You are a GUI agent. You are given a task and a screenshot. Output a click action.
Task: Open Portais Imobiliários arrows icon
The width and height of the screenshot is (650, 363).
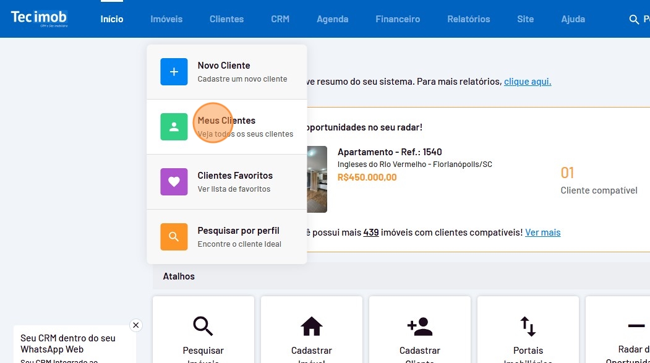pyautogui.click(x=528, y=326)
